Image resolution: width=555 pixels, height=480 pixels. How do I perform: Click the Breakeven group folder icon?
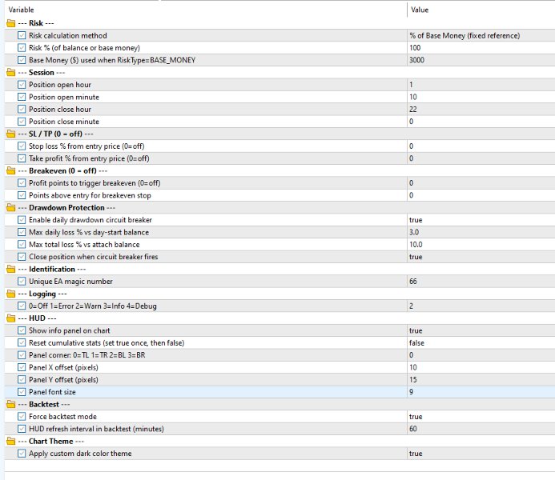[10, 170]
